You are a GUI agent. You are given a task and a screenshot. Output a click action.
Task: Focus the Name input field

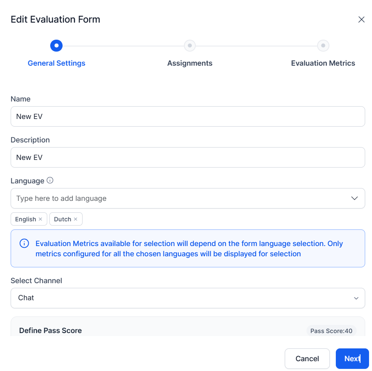click(x=188, y=116)
